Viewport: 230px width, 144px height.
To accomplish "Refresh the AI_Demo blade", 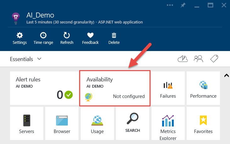I will click(x=67, y=35).
